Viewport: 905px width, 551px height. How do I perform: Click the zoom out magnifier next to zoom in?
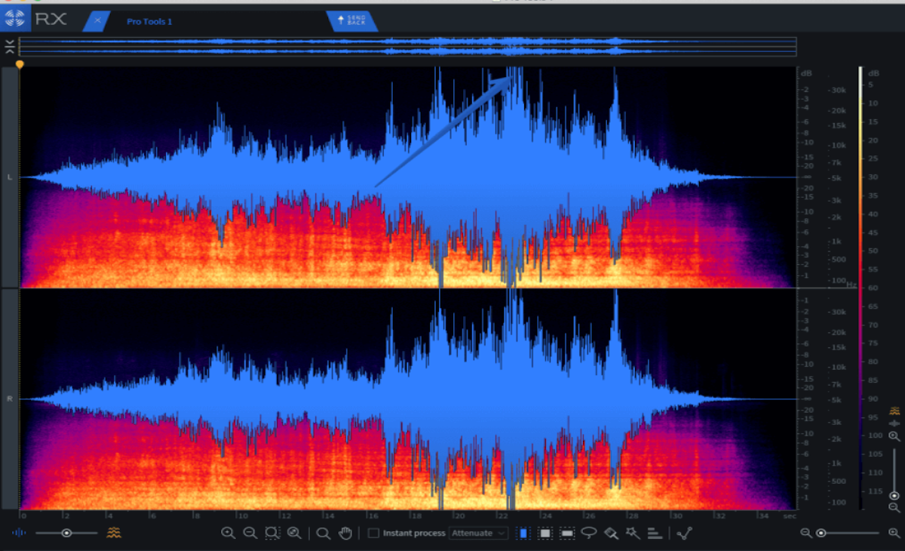coord(250,533)
